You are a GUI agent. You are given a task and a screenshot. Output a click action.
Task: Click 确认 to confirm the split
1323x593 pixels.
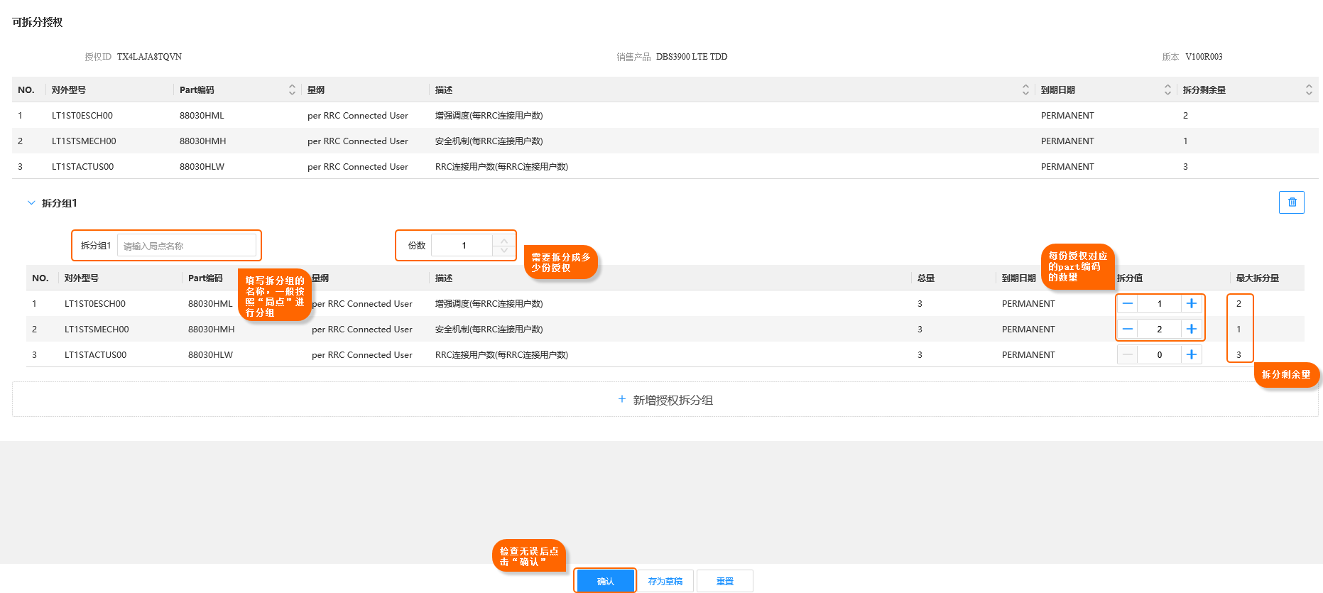tap(605, 581)
